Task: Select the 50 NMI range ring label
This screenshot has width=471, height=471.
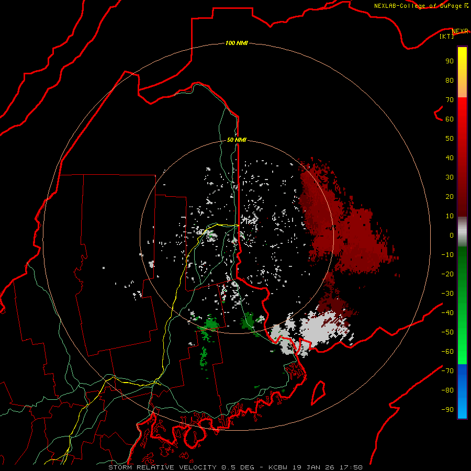Action: click(237, 140)
